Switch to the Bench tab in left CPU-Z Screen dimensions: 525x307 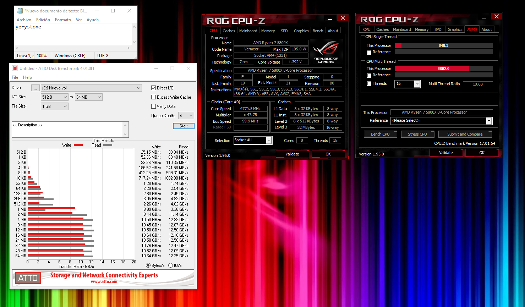click(x=318, y=31)
